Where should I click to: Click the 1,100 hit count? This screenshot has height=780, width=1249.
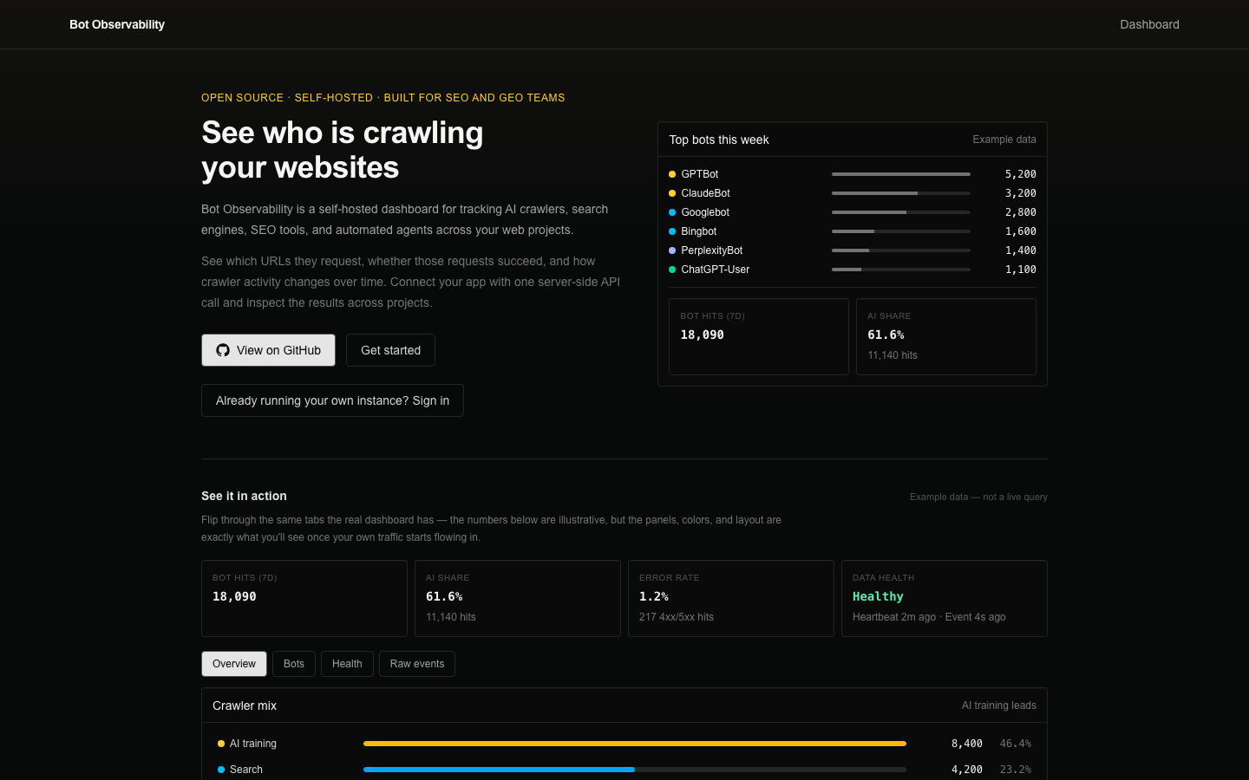click(x=1021, y=270)
